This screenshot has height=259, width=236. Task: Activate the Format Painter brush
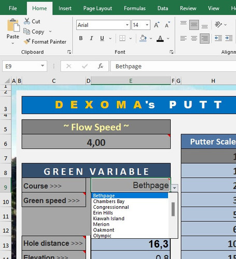coord(27,41)
